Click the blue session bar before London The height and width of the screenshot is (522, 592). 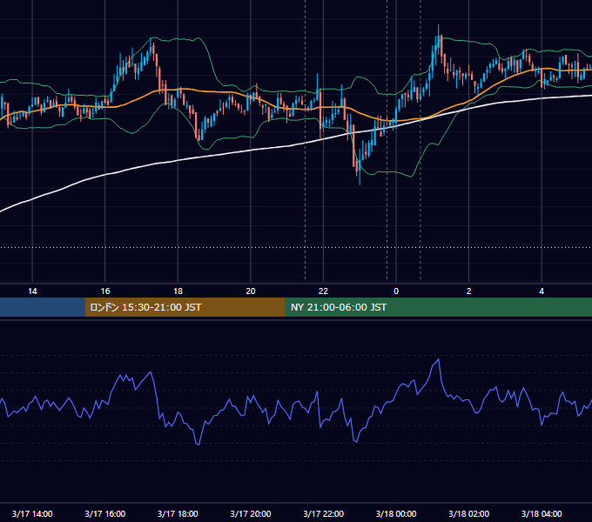(43, 307)
